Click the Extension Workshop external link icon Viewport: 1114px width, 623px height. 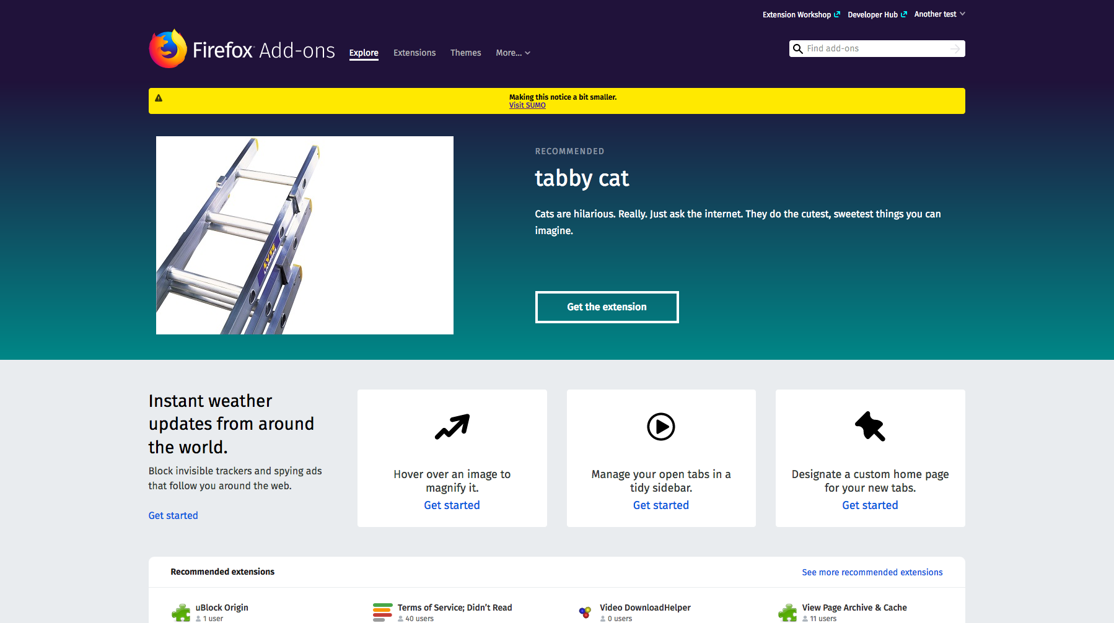coord(837,14)
